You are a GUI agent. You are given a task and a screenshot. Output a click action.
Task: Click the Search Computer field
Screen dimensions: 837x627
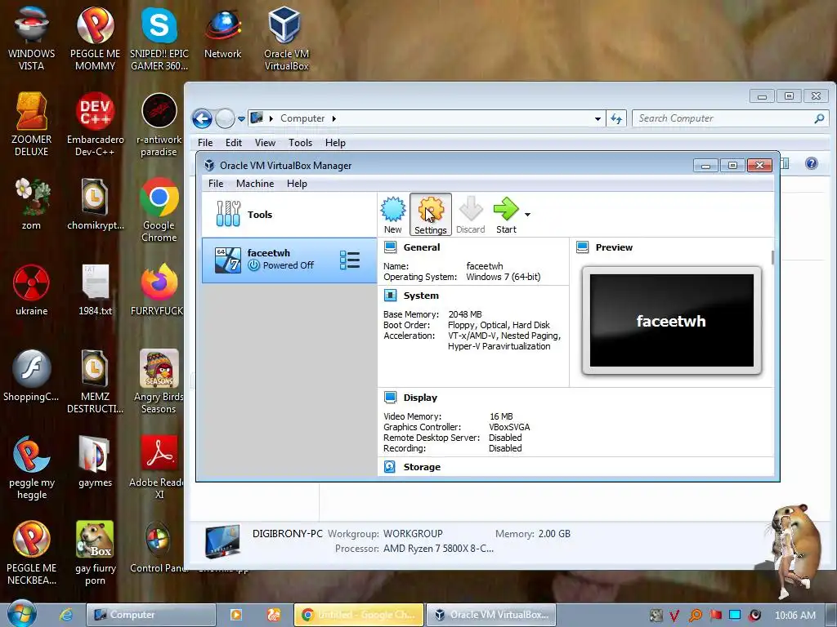(x=730, y=118)
